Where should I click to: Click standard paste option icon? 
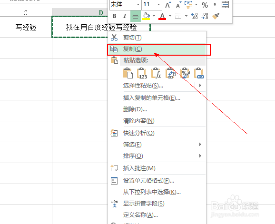click(128, 73)
